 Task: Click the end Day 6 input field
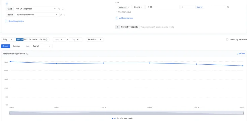(x=75, y=40)
